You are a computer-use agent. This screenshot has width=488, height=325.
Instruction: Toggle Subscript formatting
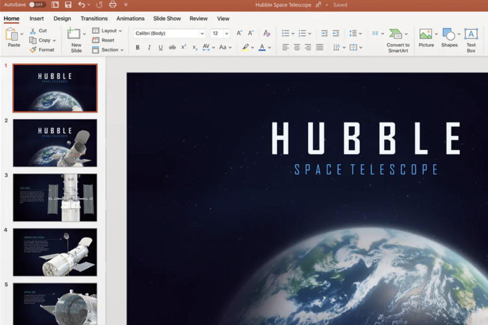(x=195, y=48)
